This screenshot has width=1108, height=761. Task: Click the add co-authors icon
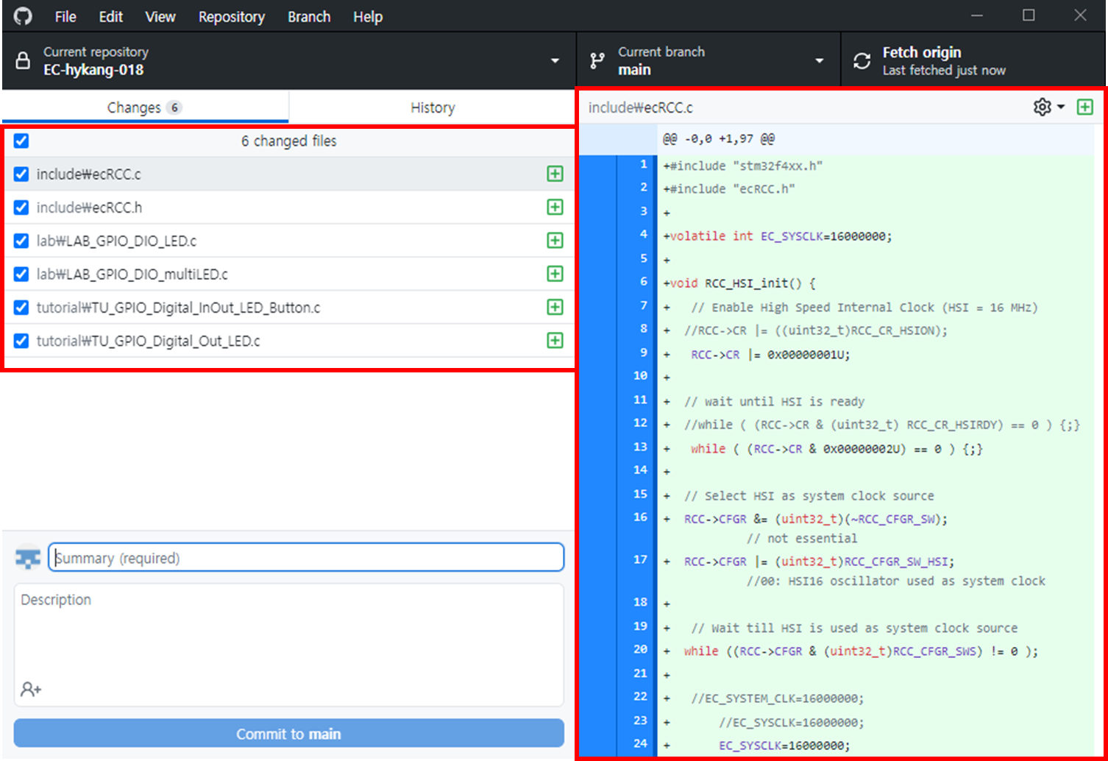[x=31, y=690]
